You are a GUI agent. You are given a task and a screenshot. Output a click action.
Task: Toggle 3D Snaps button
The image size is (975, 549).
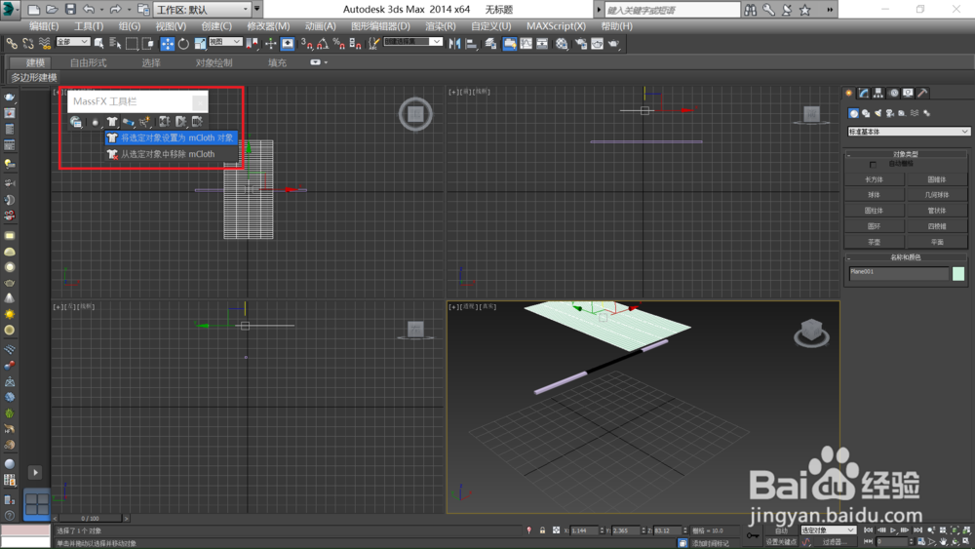tap(306, 44)
